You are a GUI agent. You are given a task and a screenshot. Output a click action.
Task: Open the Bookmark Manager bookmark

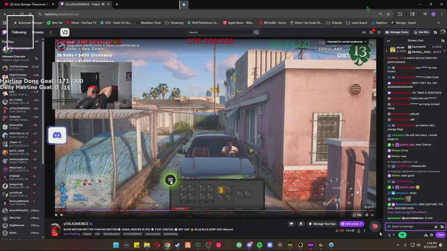28,23
